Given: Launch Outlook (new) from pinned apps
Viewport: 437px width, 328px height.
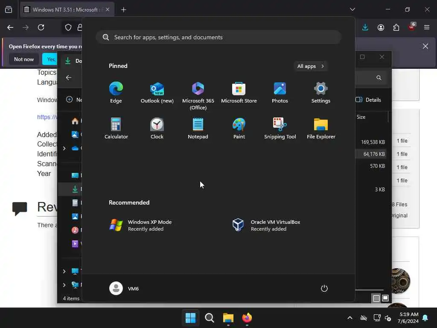Looking at the screenshot, I should click(157, 93).
